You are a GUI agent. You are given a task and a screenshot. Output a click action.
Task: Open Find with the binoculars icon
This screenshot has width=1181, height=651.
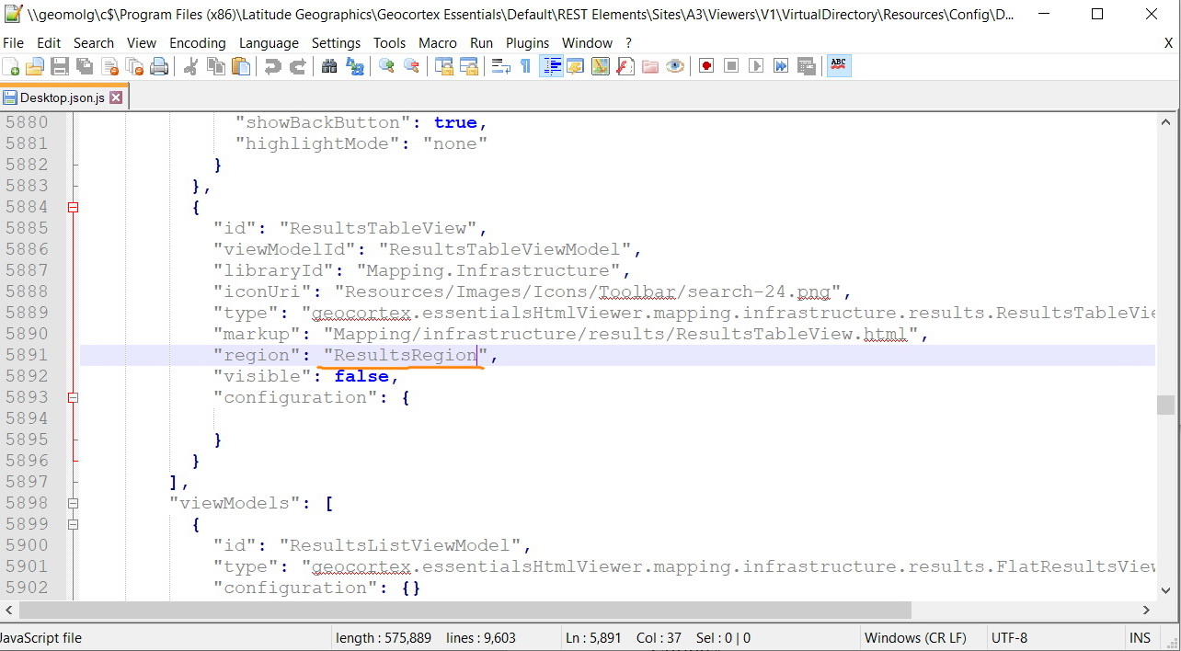click(329, 66)
